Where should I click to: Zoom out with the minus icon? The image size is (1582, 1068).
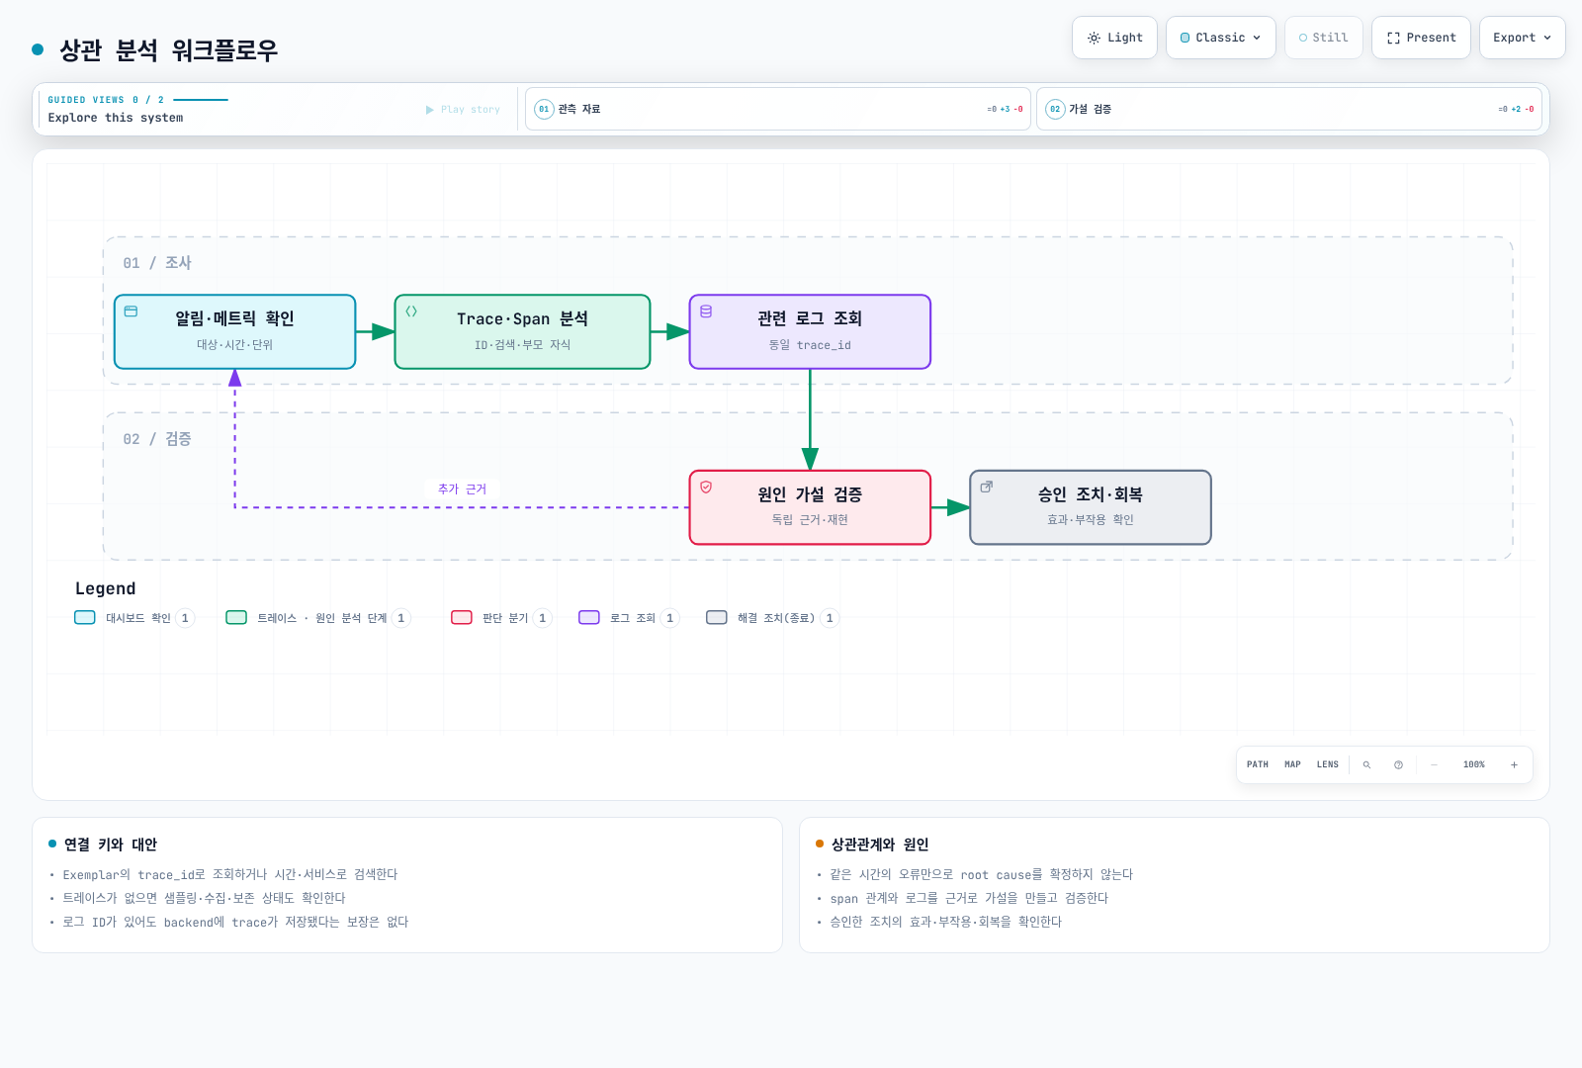coord(1434,764)
